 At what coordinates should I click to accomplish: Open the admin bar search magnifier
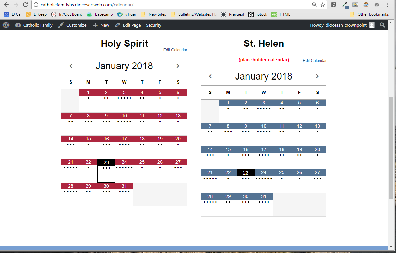click(382, 25)
